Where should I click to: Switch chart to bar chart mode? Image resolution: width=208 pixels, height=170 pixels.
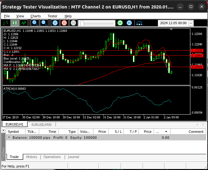pyautogui.click(x=6, y=23)
